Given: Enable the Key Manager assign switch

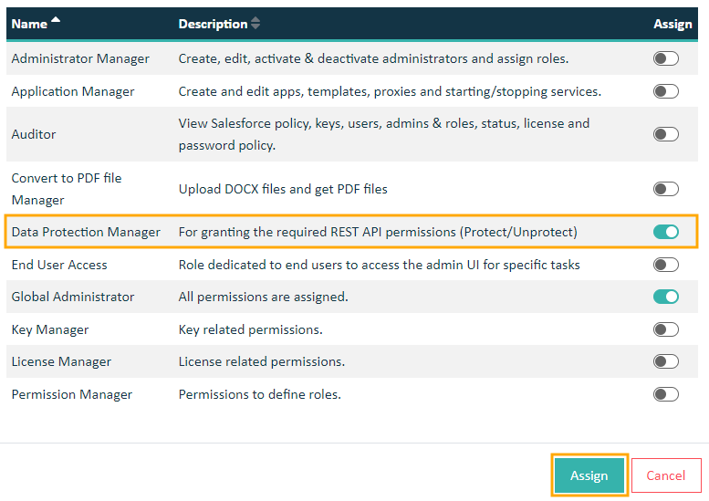Looking at the screenshot, I should tap(665, 329).
